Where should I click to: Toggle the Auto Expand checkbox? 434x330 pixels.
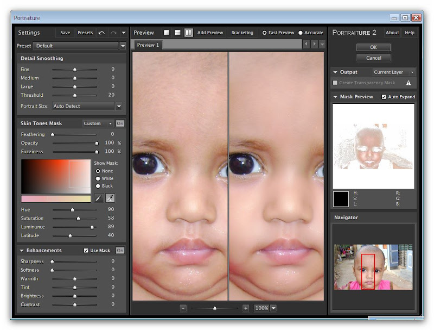pyautogui.click(x=384, y=97)
